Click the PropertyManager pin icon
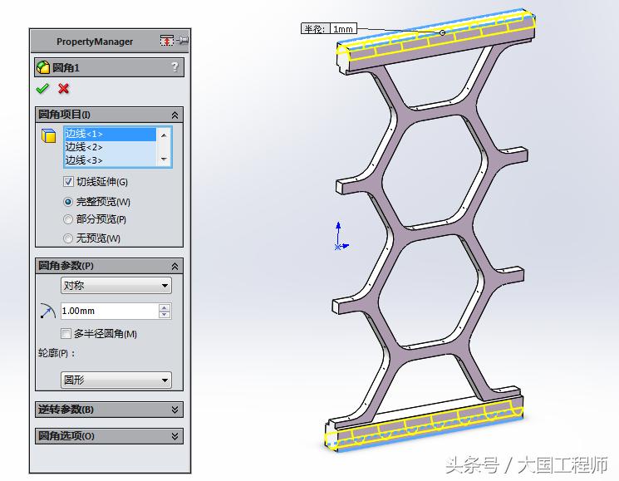Viewport: 619px width, 481px height. (x=183, y=40)
